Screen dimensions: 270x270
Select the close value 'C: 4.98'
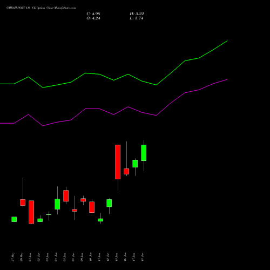(93, 14)
